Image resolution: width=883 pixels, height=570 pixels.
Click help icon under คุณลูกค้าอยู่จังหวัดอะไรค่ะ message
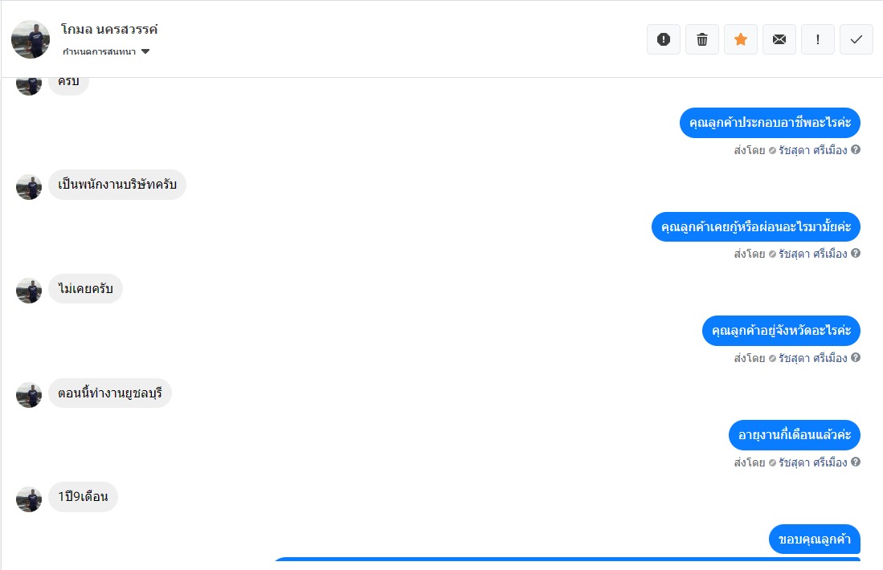856,358
